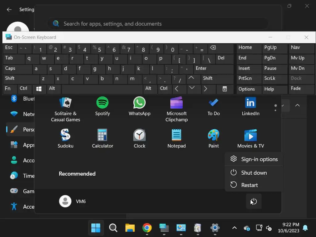
Task: Launch Spotify from Start menu
Action: tap(102, 106)
